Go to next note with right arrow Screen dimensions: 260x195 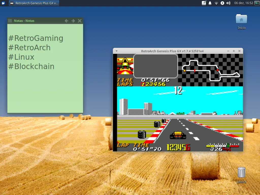point(73,21)
